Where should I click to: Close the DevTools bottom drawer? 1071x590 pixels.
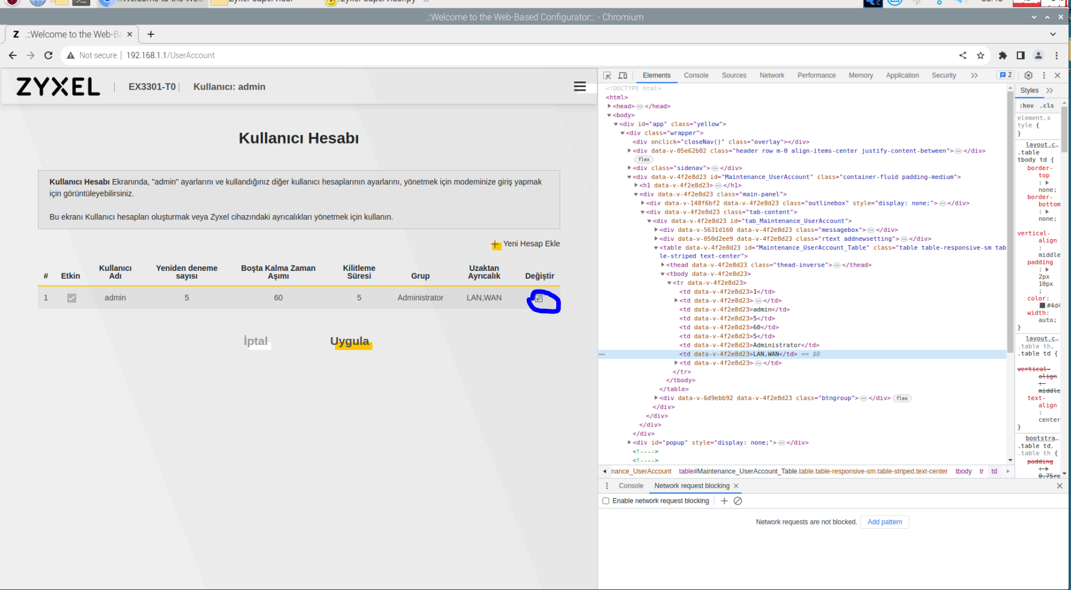[1060, 486]
